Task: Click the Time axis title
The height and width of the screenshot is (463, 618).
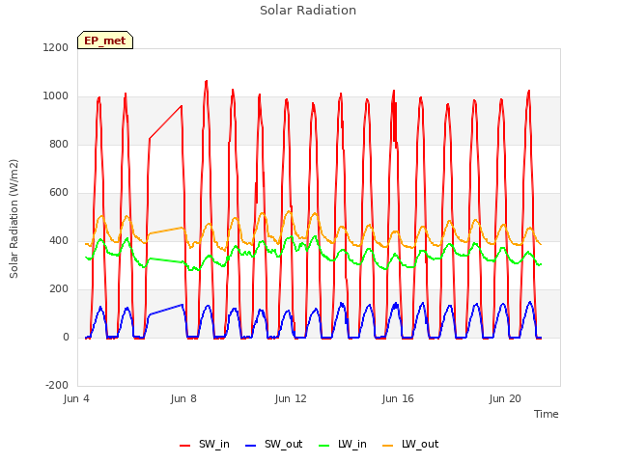Action: click(547, 414)
